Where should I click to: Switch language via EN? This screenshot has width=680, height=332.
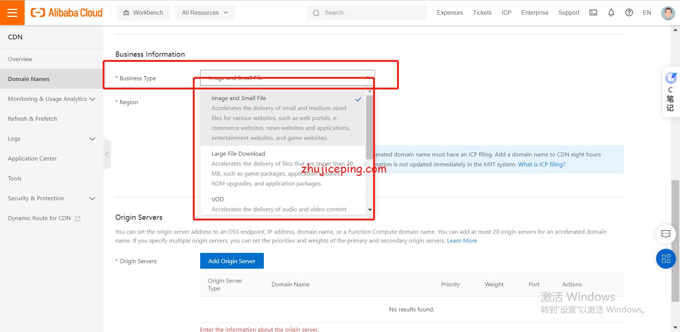[x=647, y=13]
